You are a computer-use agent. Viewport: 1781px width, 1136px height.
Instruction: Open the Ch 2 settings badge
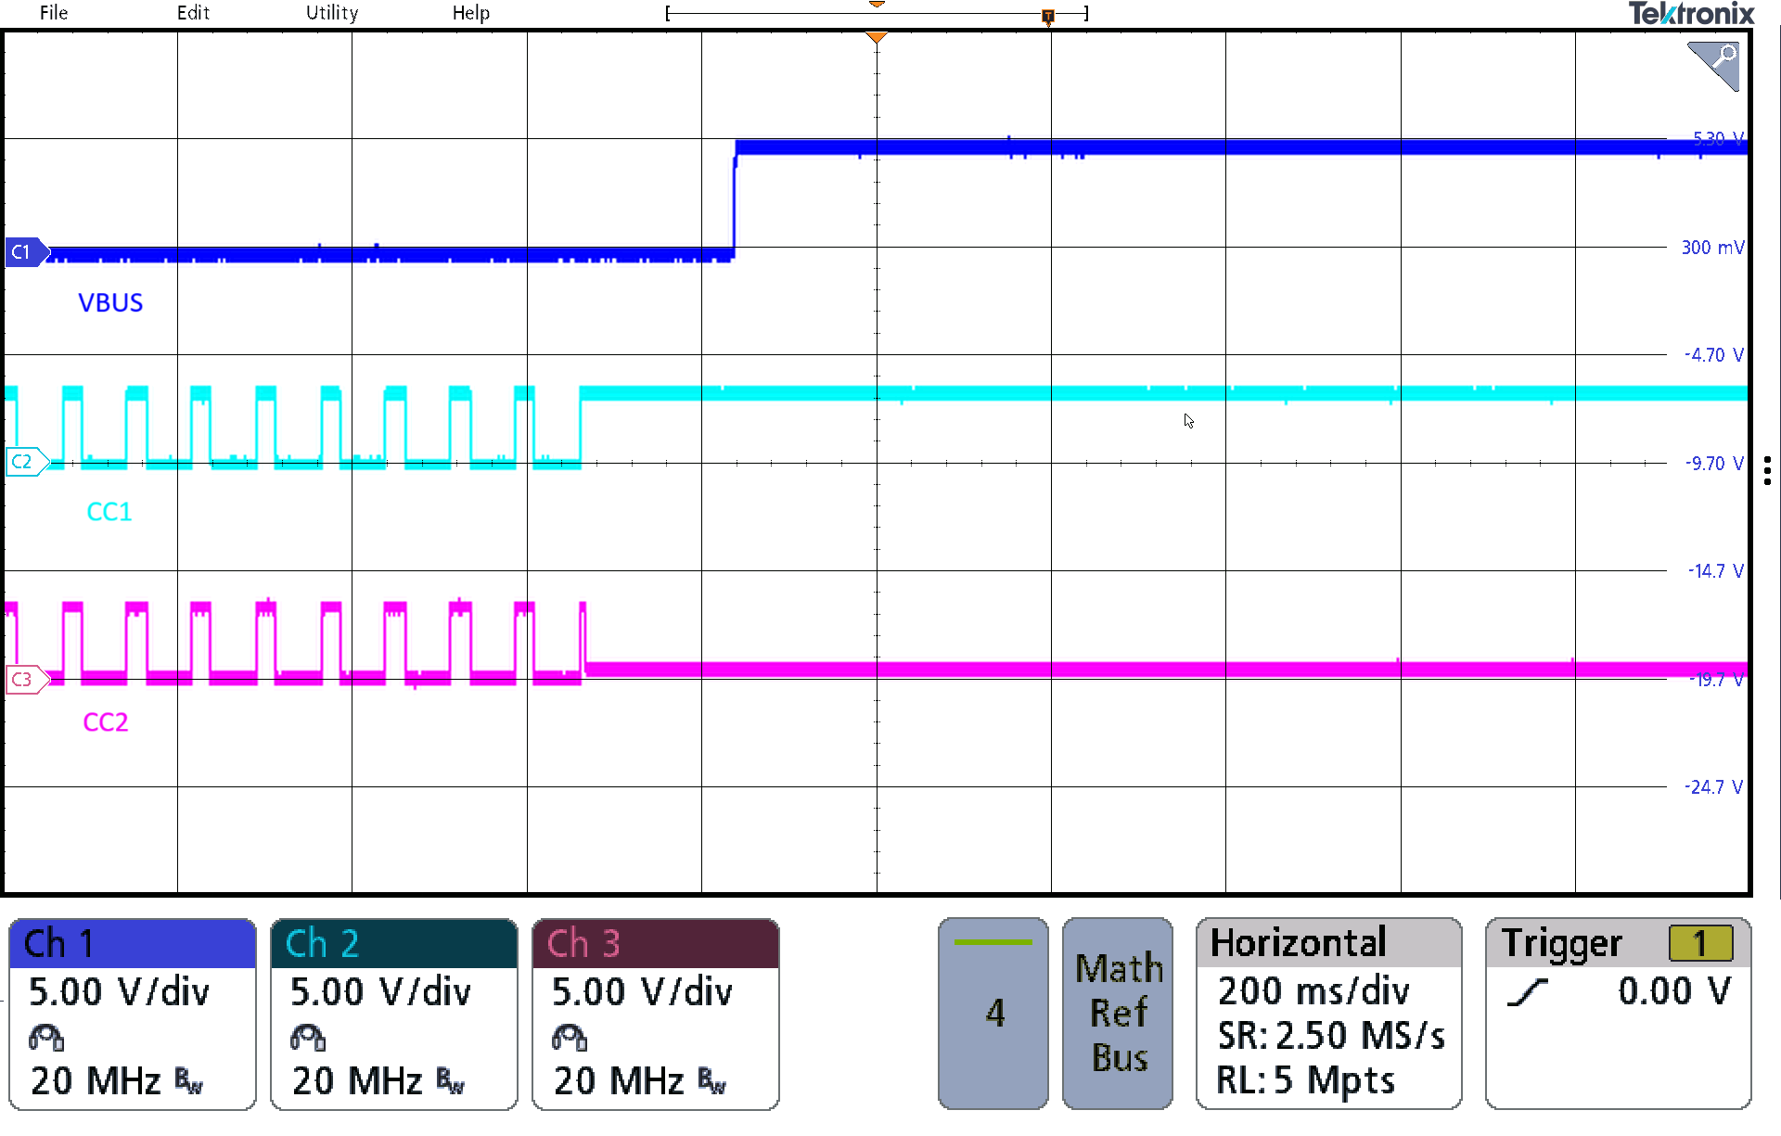[394, 1013]
